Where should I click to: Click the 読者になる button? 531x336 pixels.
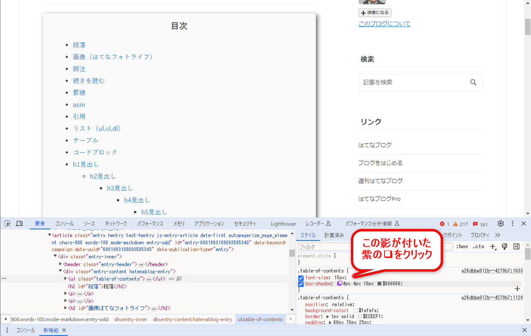point(375,13)
